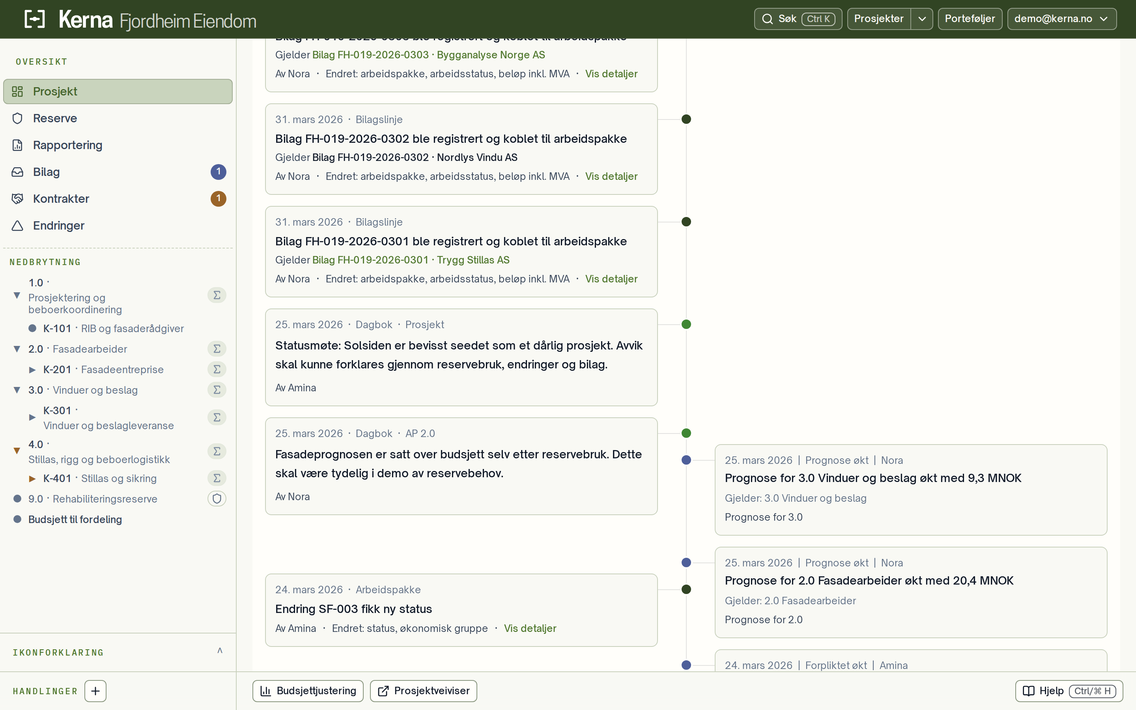Collapse the 1.0 Prosjektering og beboerkoordinering node
Image resolution: width=1136 pixels, height=710 pixels.
coord(17,295)
